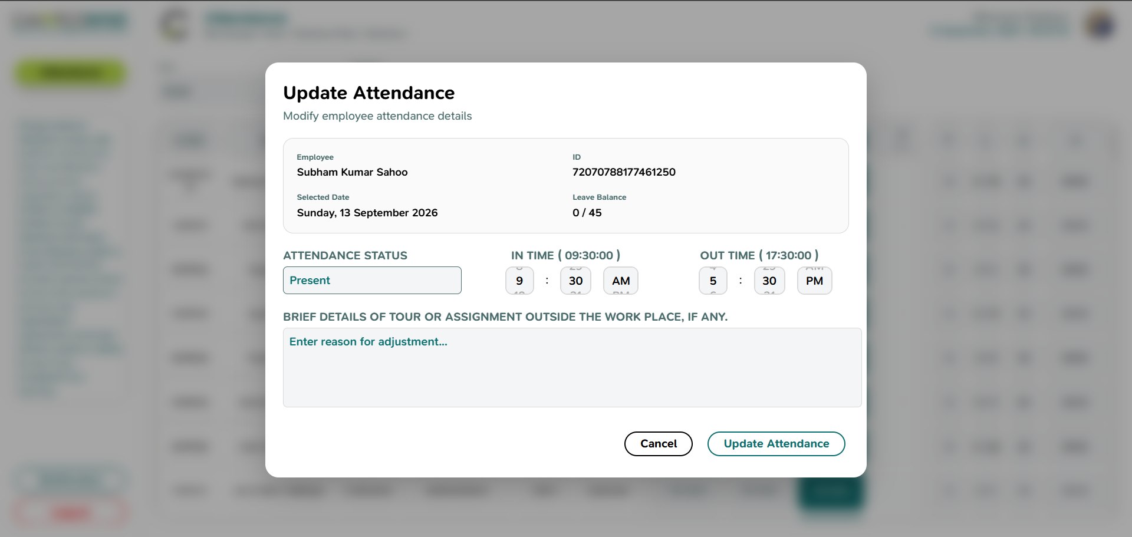Click the leave balance value 0 / 45
Screen dimensions: 1132x537
587,213
